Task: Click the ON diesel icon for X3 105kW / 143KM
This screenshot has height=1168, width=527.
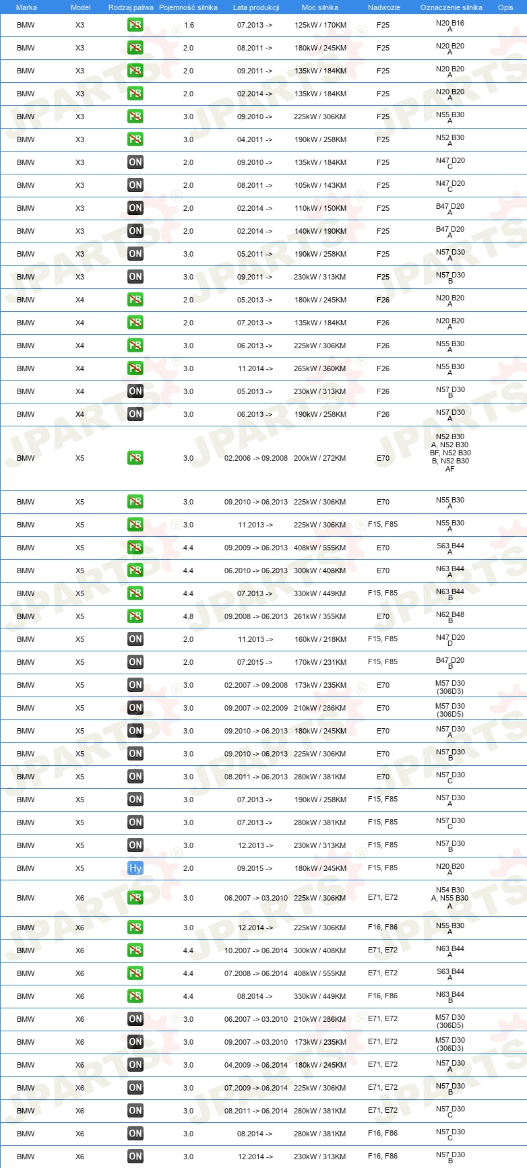Action: coord(135,185)
